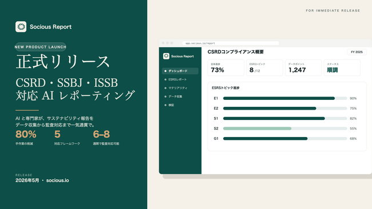Click the S1 progress bar at 82%
Screen dimensions: 372x209
(285, 118)
